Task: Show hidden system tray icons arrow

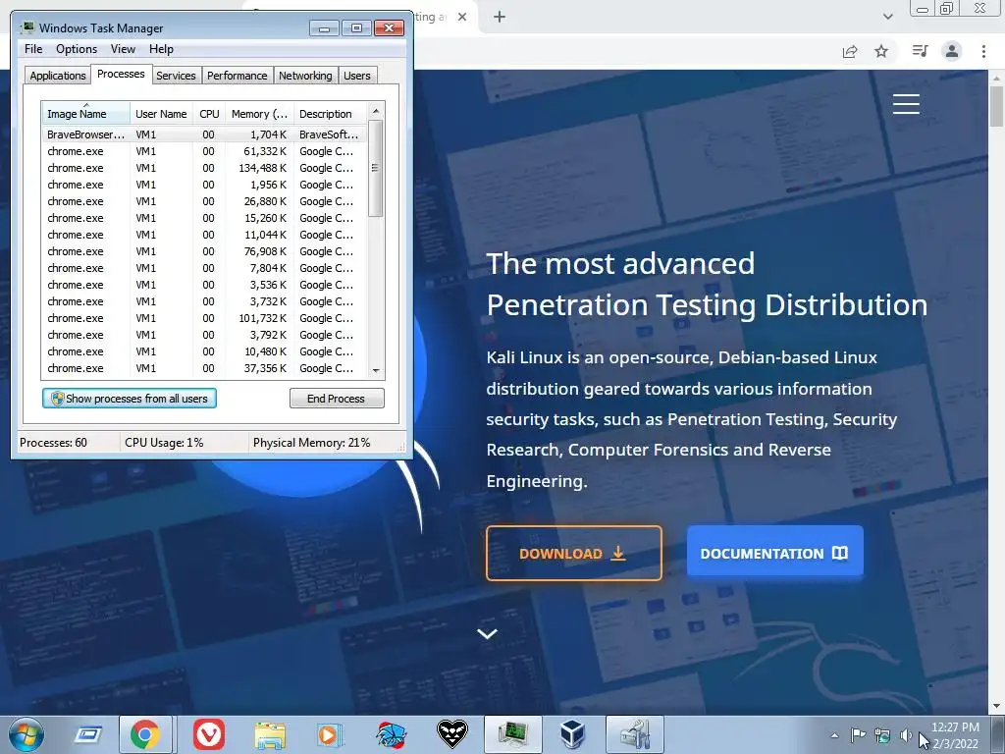Action: tap(834, 735)
